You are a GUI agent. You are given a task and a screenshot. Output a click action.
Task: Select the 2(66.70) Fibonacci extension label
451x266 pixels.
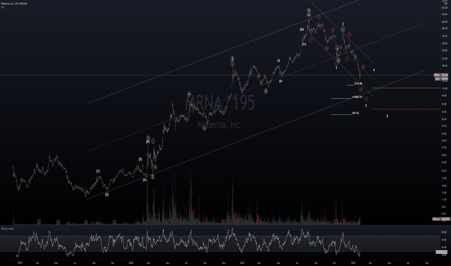(x=355, y=113)
